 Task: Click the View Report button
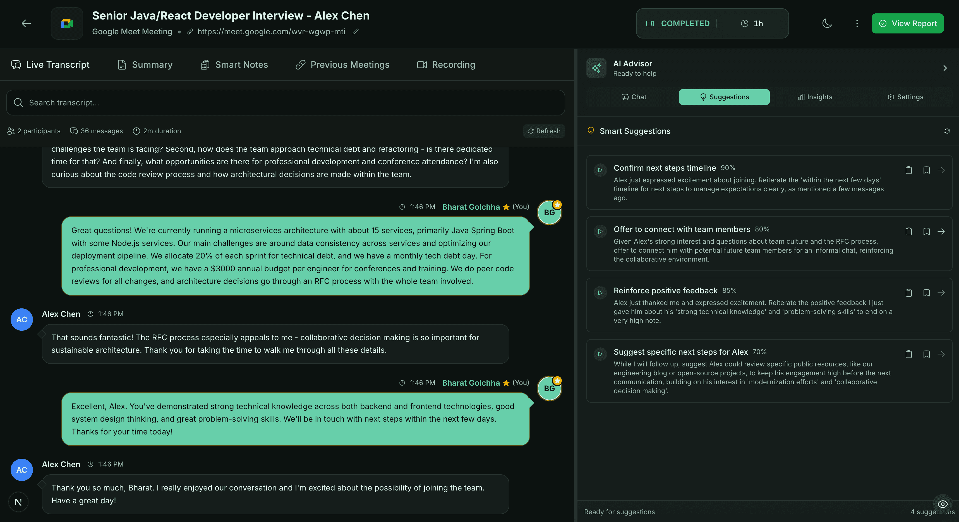[907, 23]
